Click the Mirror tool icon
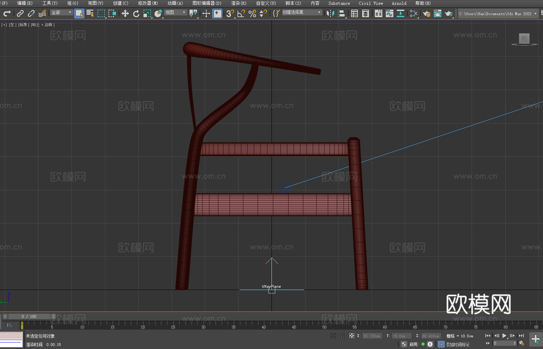Image resolution: width=543 pixels, height=349 pixels. pos(331,13)
